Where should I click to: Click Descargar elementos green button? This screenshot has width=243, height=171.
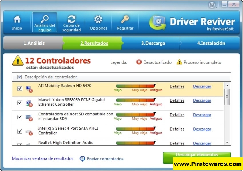coord(197,158)
